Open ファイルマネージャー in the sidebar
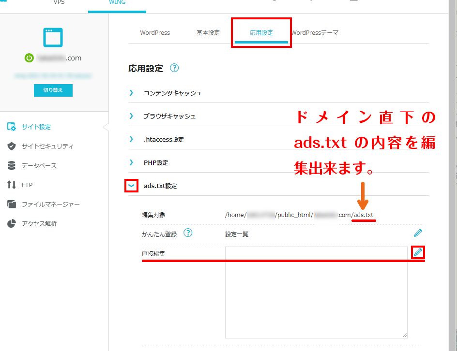 (51, 205)
